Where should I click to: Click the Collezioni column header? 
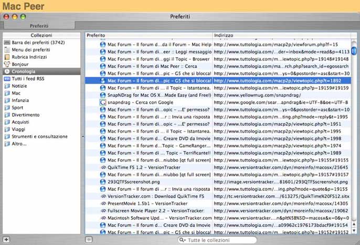pyautogui.click(x=41, y=35)
